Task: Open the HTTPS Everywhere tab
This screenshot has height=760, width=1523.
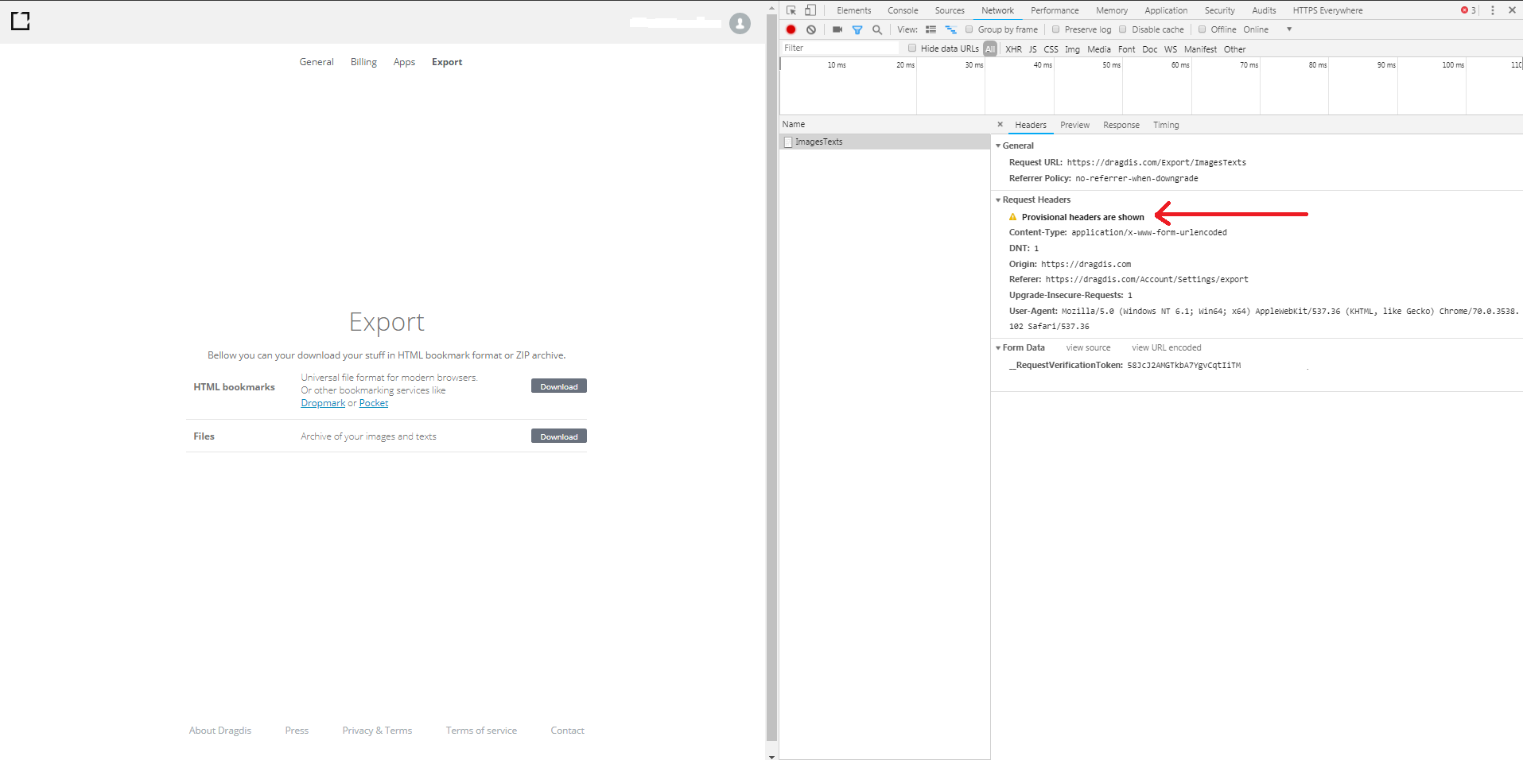Action: pyautogui.click(x=1327, y=10)
